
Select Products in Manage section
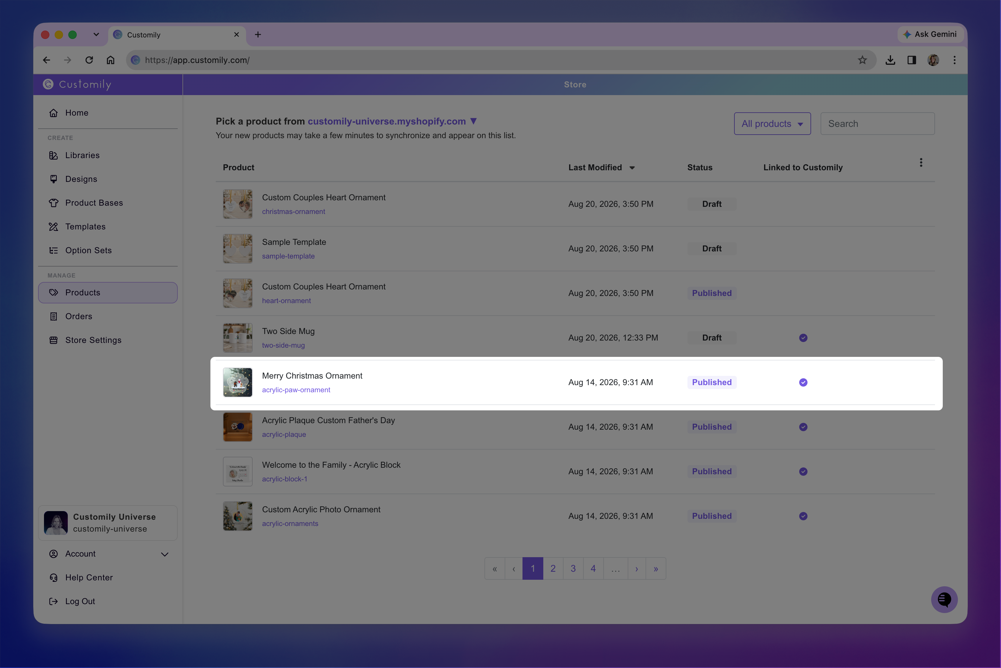coord(108,293)
